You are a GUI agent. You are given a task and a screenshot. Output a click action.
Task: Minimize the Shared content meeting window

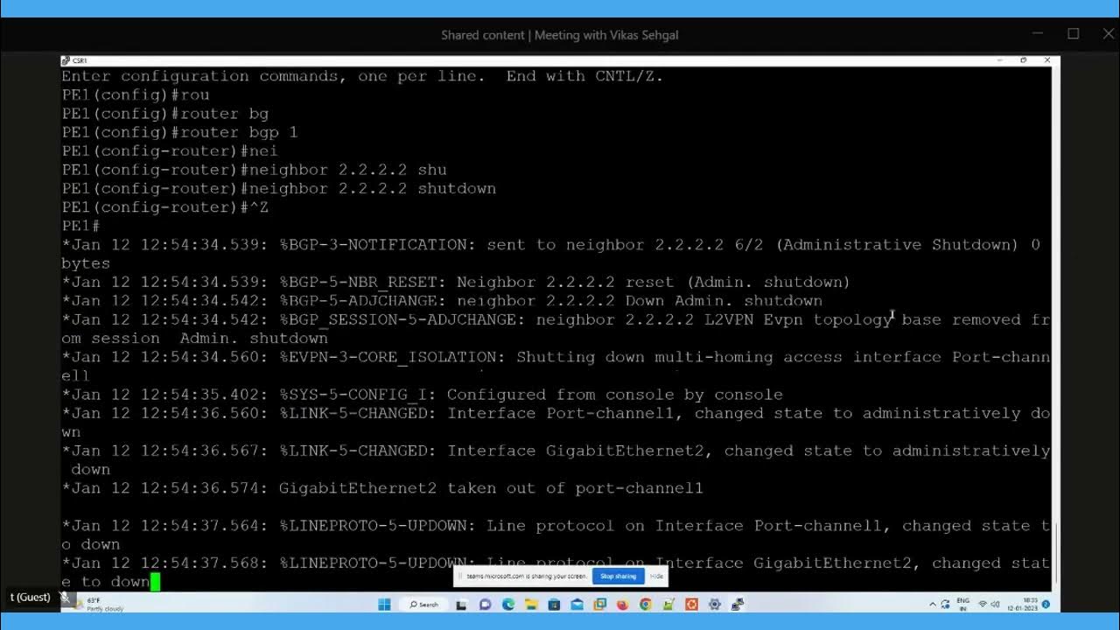pyautogui.click(x=1037, y=34)
